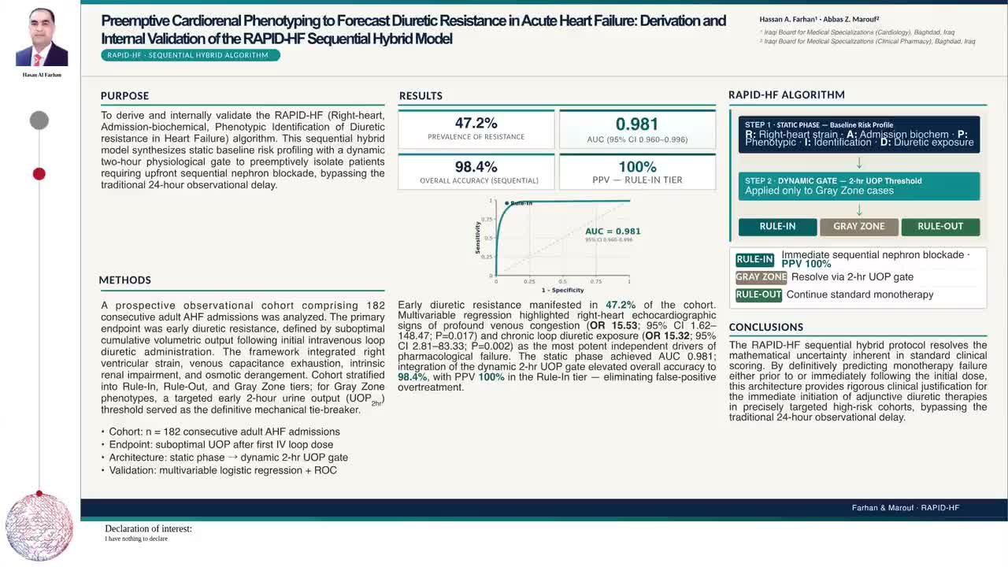This screenshot has height=567, width=1008.
Task: Select the RESULTS section heading
Action: (x=421, y=96)
